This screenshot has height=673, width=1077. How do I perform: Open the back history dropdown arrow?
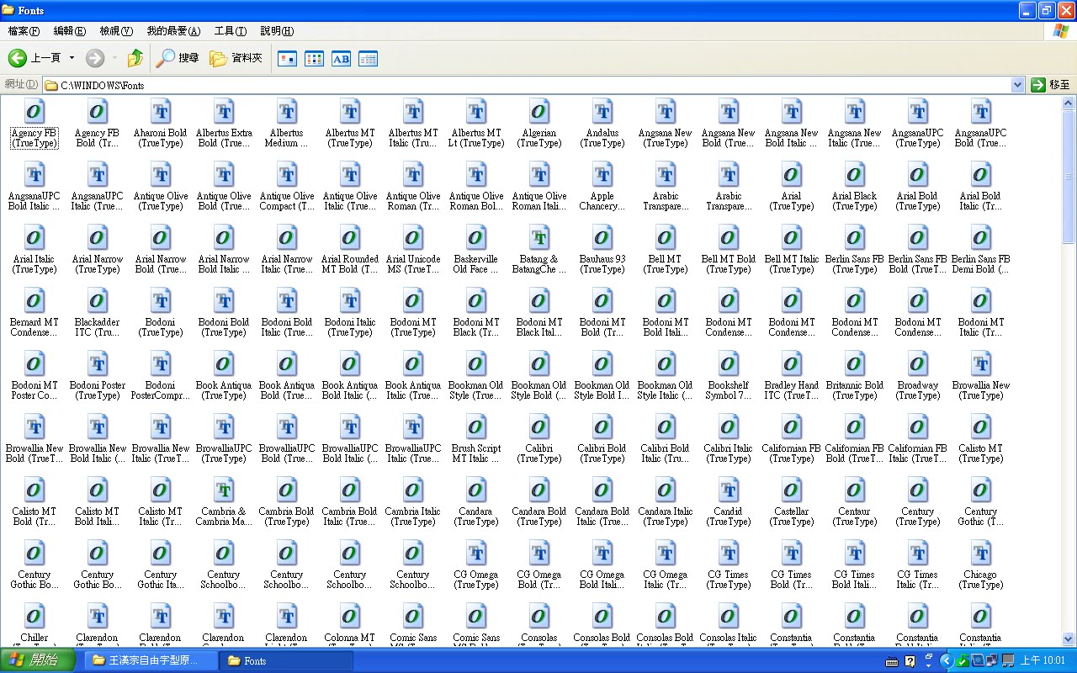(72, 58)
